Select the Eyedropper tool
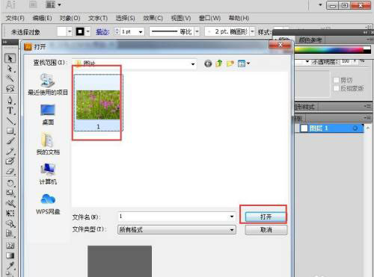The width and height of the screenshot is (374, 277). pos(10,266)
